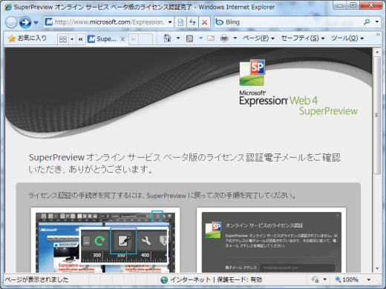386x289 pixels.
Task: Expand the feeds dropdown arrow
Action: click(200, 38)
